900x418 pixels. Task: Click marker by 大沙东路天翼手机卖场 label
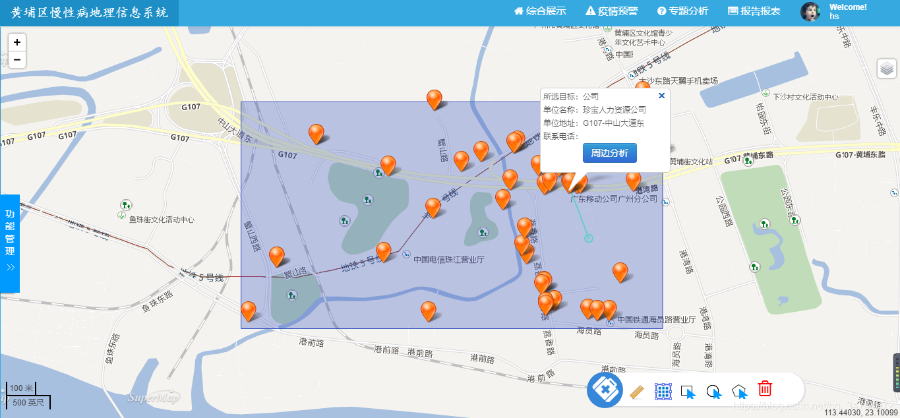(642, 86)
